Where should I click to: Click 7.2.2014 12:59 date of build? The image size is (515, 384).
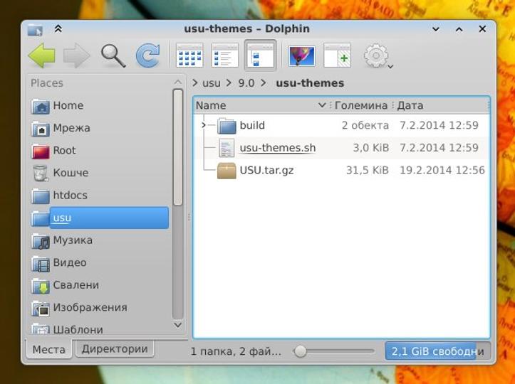click(439, 125)
